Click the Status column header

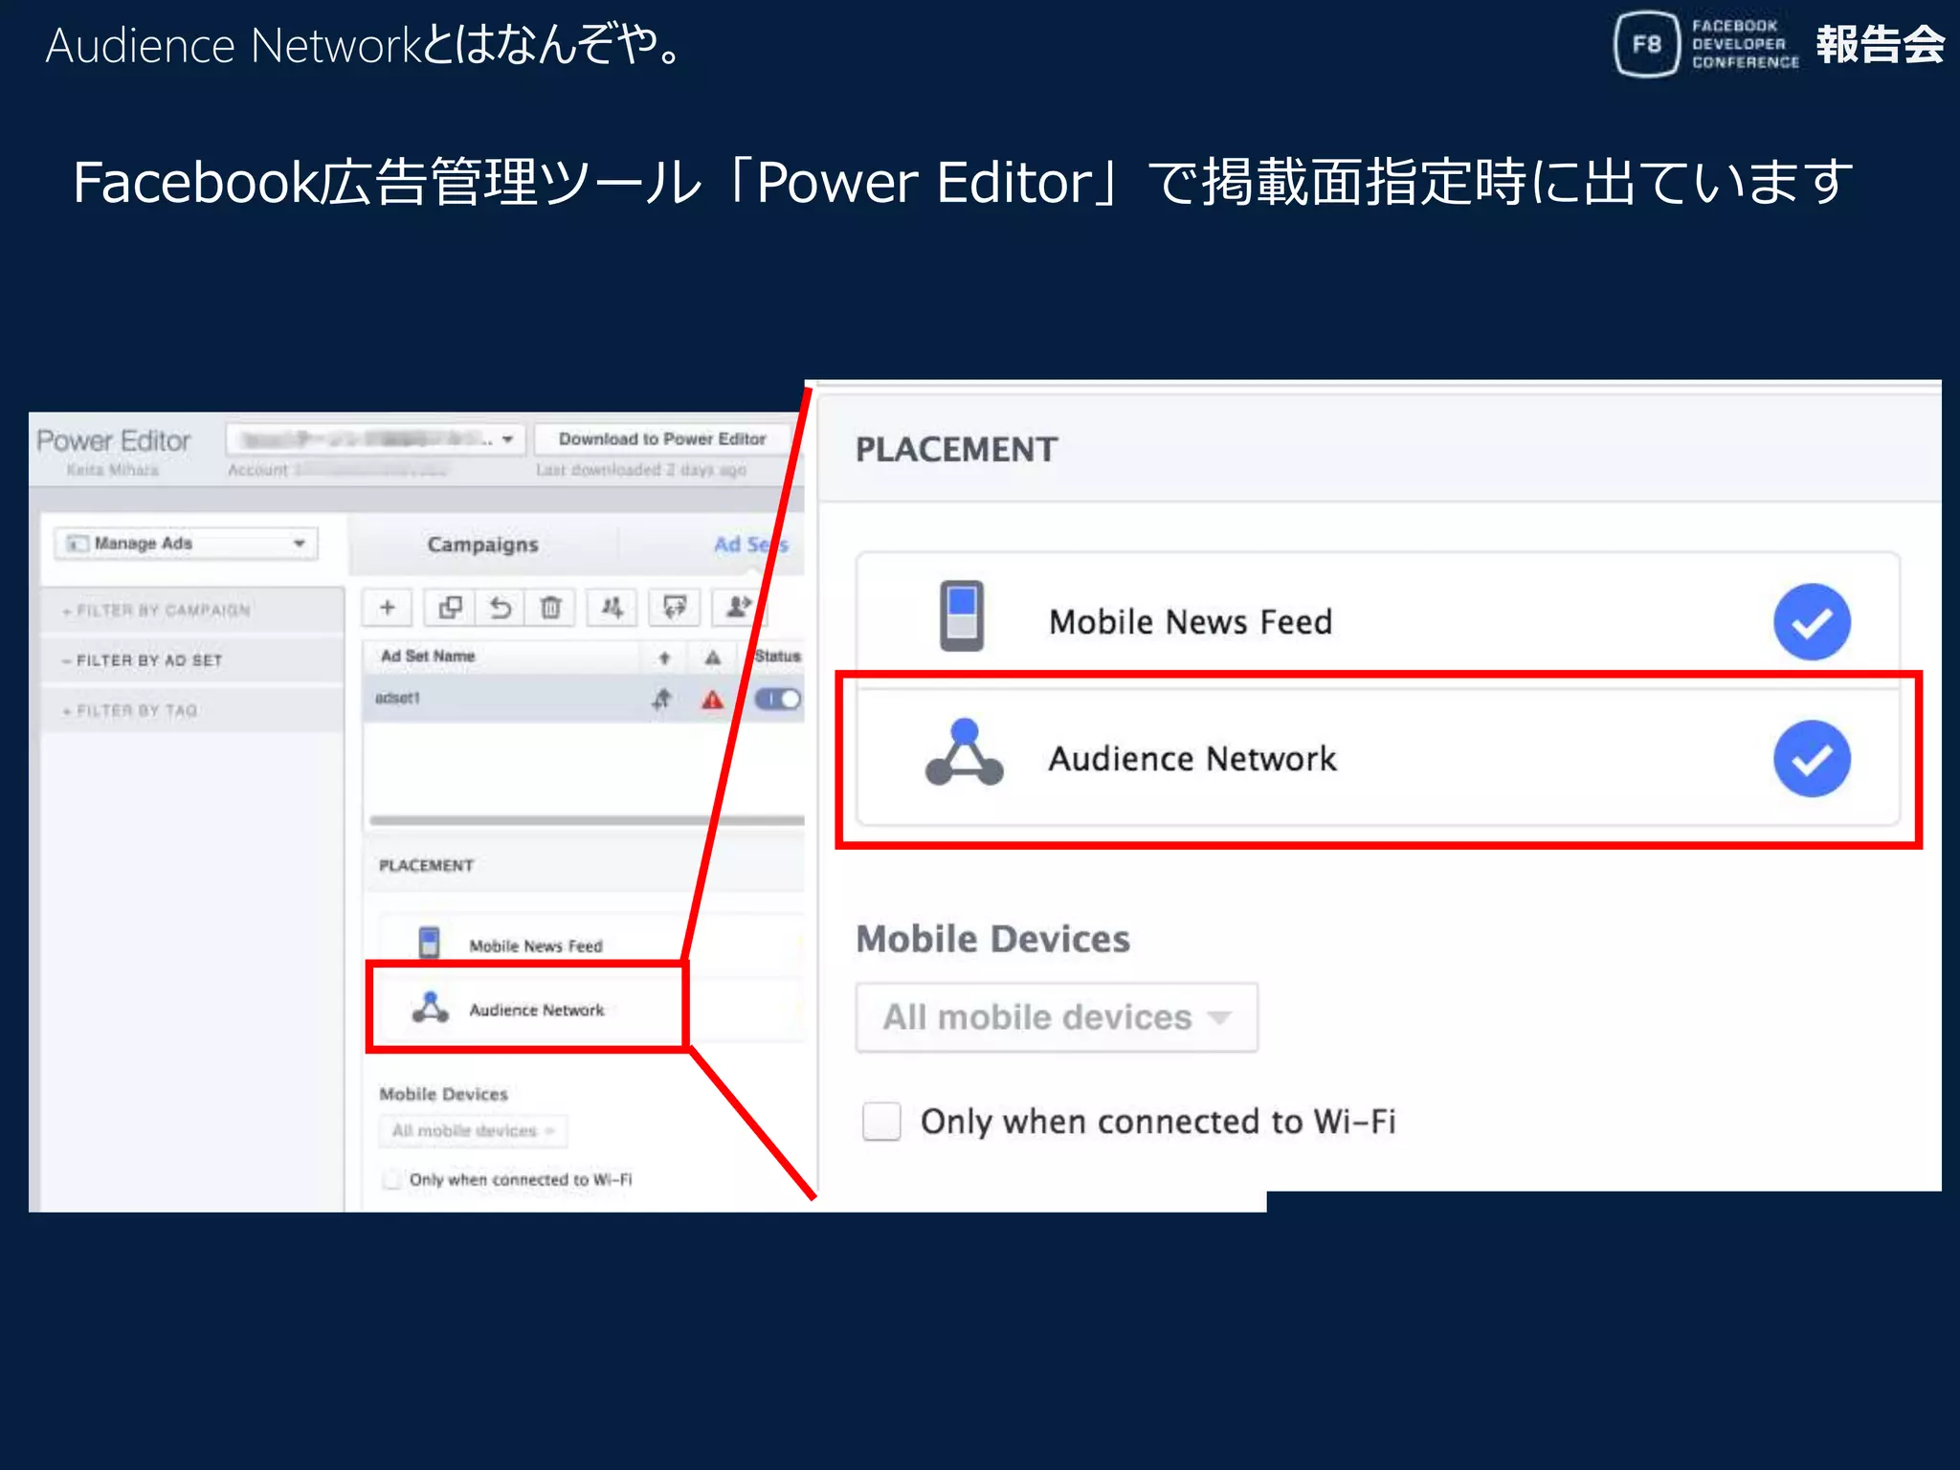pyautogui.click(x=777, y=657)
